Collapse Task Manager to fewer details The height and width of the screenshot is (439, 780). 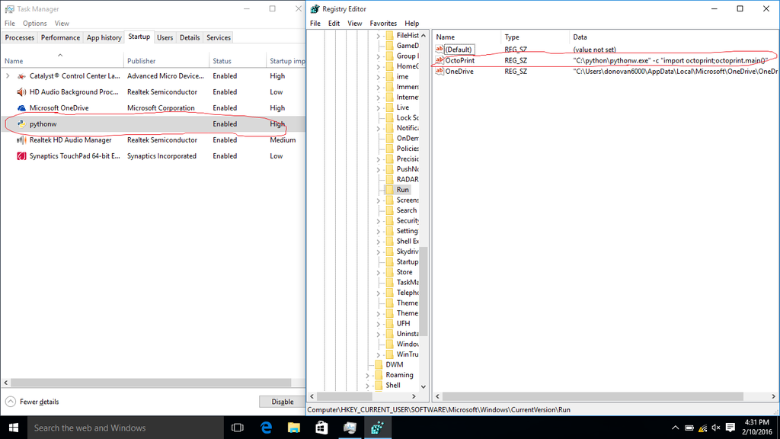pyautogui.click(x=32, y=402)
